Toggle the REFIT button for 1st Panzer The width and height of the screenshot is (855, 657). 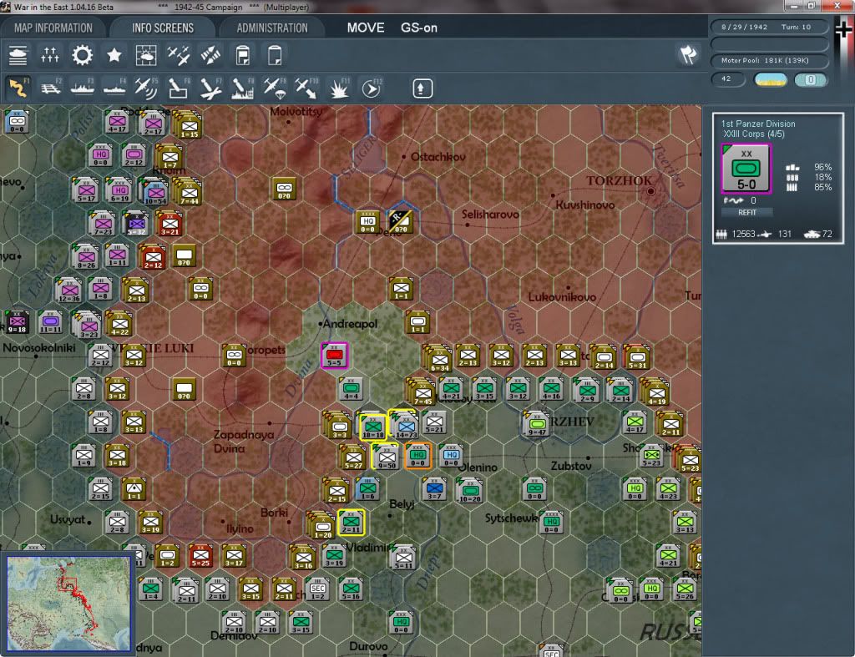(x=747, y=213)
